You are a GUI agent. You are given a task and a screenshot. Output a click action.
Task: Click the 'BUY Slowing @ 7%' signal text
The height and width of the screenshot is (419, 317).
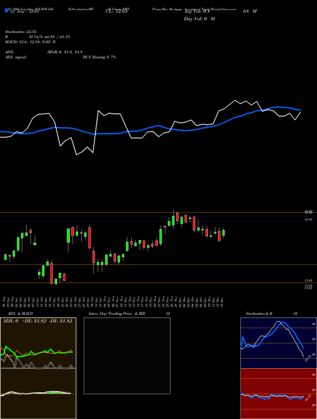point(100,57)
